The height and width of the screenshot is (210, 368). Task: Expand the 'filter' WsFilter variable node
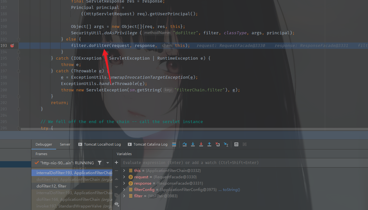(x=124, y=196)
